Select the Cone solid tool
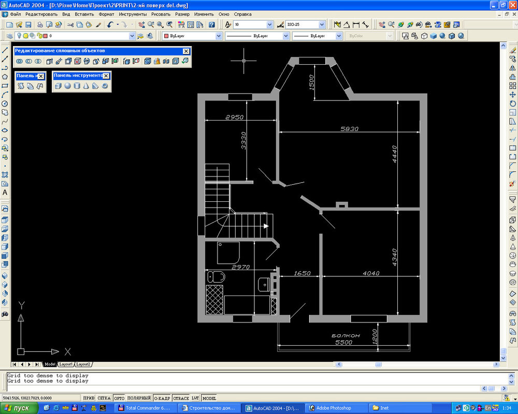Viewport: 518px width, 414px height. pos(86,86)
